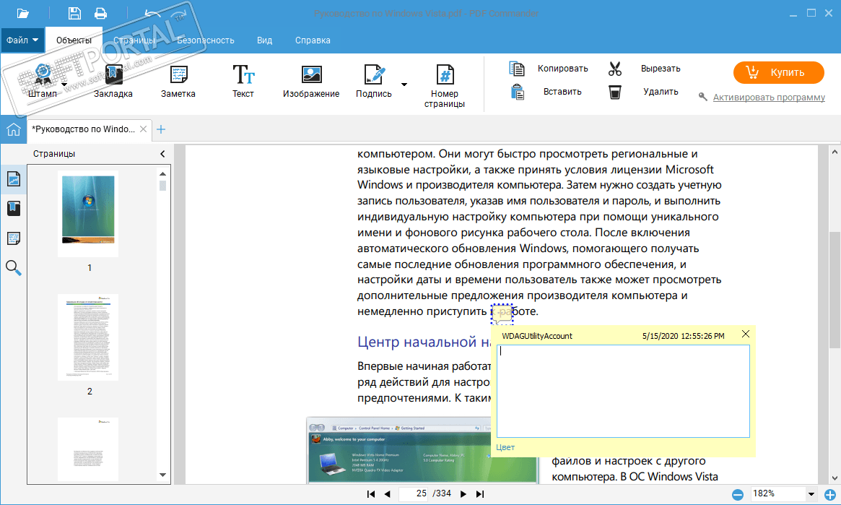Image resolution: width=841 pixels, height=505 pixels.
Task: Undo the last action
Action: tap(152, 14)
